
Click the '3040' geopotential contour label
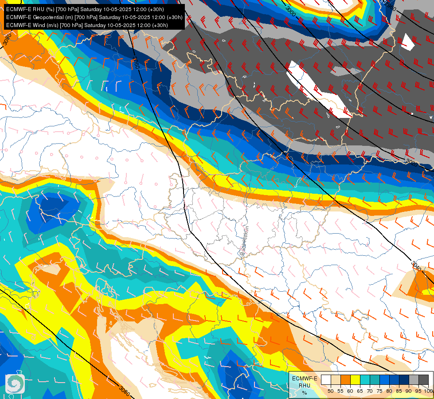coord(416,266)
